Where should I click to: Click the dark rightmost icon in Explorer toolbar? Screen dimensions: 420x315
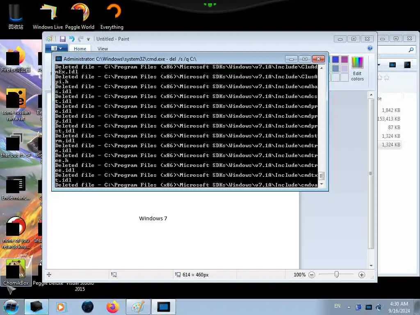(x=407, y=65)
